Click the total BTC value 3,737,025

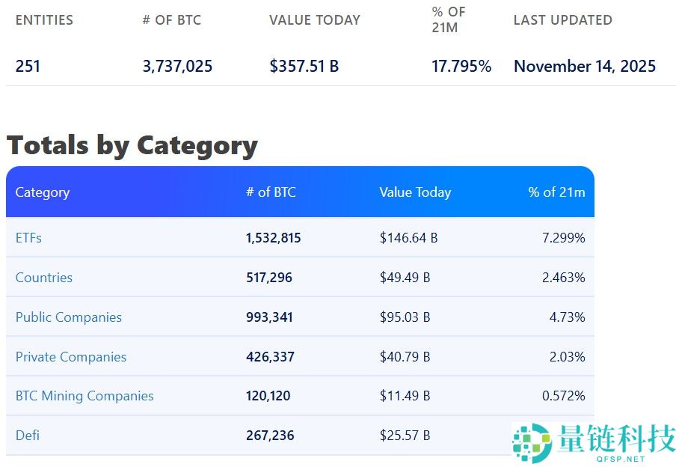[x=177, y=66]
